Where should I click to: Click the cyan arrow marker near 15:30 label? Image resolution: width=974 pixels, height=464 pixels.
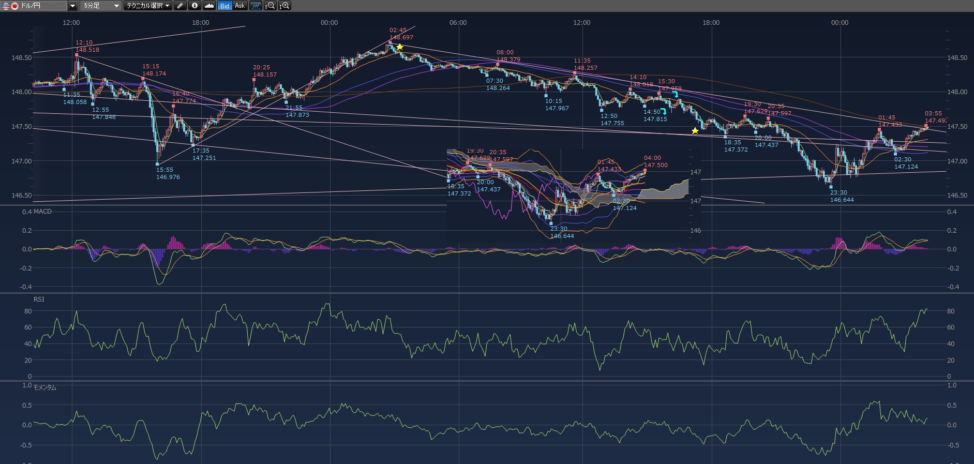coord(676,94)
